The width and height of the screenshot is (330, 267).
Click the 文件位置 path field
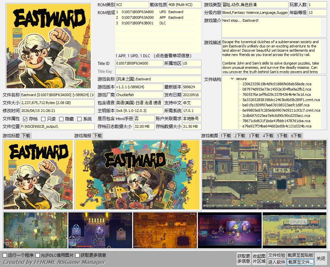pos(58,127)
